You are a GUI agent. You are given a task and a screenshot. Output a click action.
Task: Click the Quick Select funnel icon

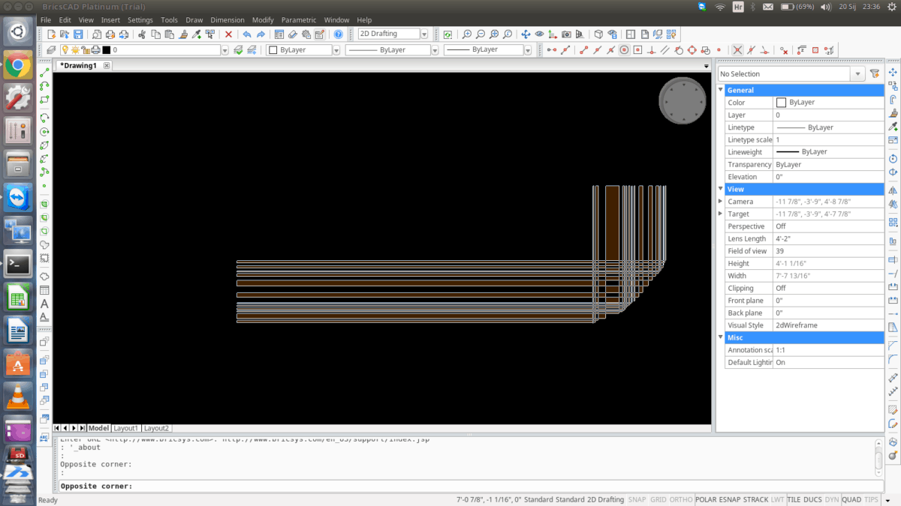coord(874,73)
